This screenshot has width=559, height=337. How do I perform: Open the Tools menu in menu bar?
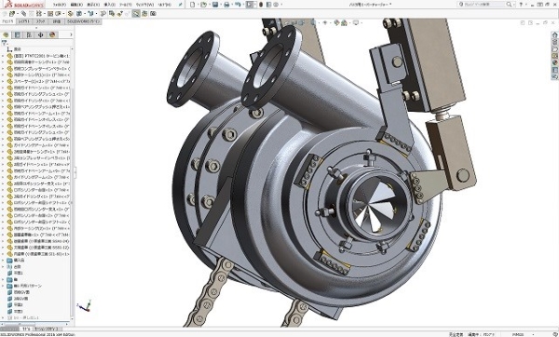click(x=125, y=5)
